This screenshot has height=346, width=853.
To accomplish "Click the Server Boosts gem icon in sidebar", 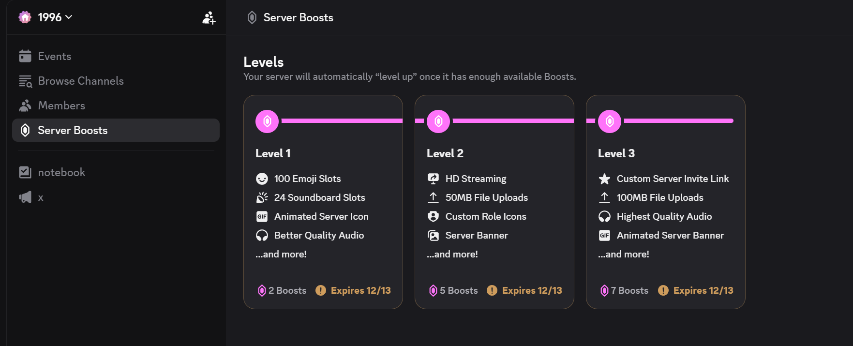I will tap(25, 130).
